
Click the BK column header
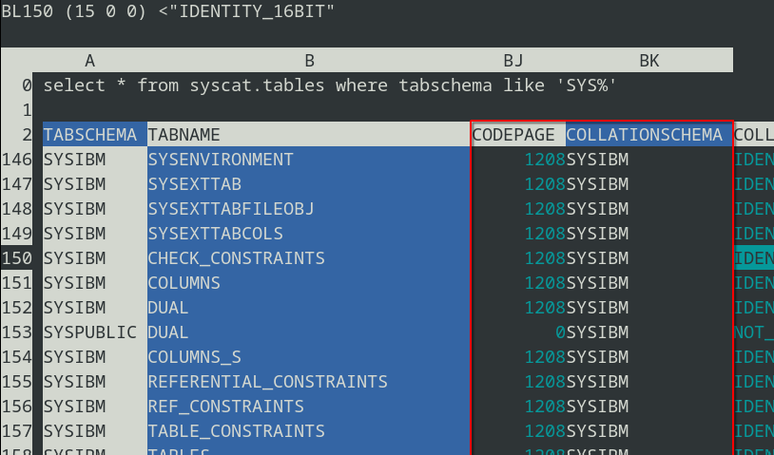[648, 61]
